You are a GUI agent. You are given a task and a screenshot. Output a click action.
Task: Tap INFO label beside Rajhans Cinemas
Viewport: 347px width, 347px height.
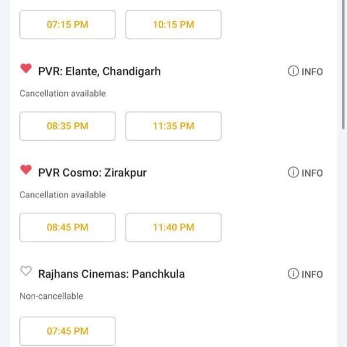click(312, 274)
